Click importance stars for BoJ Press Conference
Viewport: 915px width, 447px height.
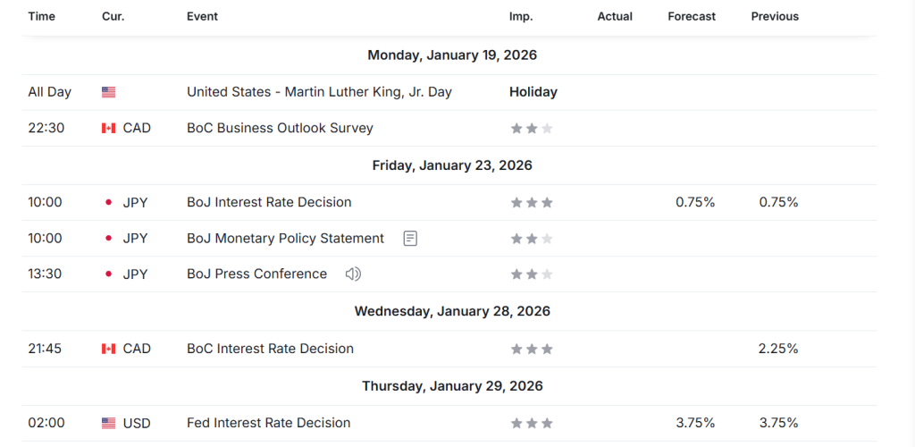coord(532,274)
